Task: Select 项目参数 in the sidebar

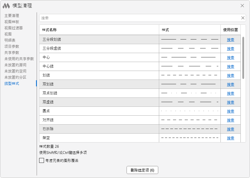Action: (12, 47)
